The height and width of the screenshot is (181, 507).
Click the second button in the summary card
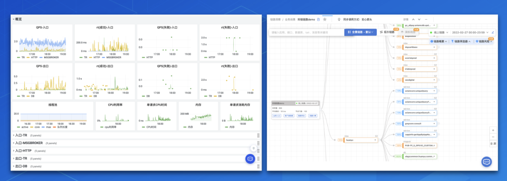click(x=290, y=115)
